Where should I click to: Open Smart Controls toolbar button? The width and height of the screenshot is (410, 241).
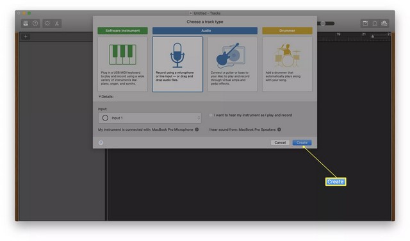tap(47, 24)
